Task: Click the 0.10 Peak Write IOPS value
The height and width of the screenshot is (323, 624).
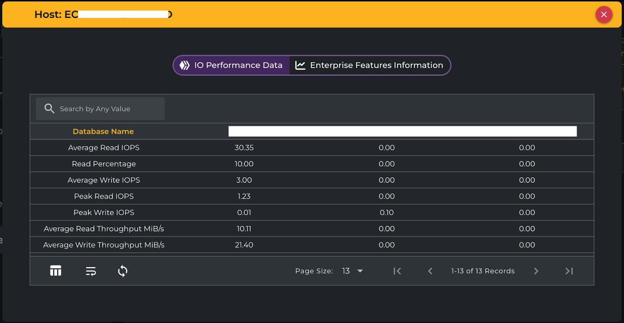Action: tap(386, 212)
